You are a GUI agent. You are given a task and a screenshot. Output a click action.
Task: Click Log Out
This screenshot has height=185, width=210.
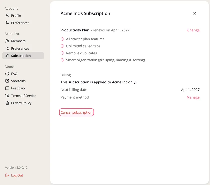[14, 175]
